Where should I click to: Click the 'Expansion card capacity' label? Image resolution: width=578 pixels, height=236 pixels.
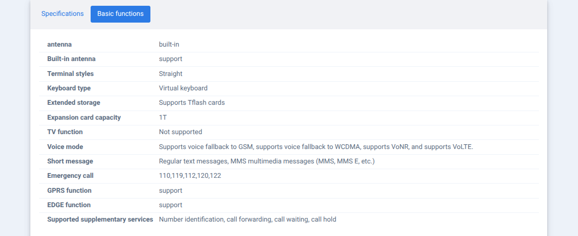tap(84, 118)
